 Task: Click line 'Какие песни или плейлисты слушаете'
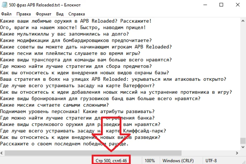[x=70, y=53]
